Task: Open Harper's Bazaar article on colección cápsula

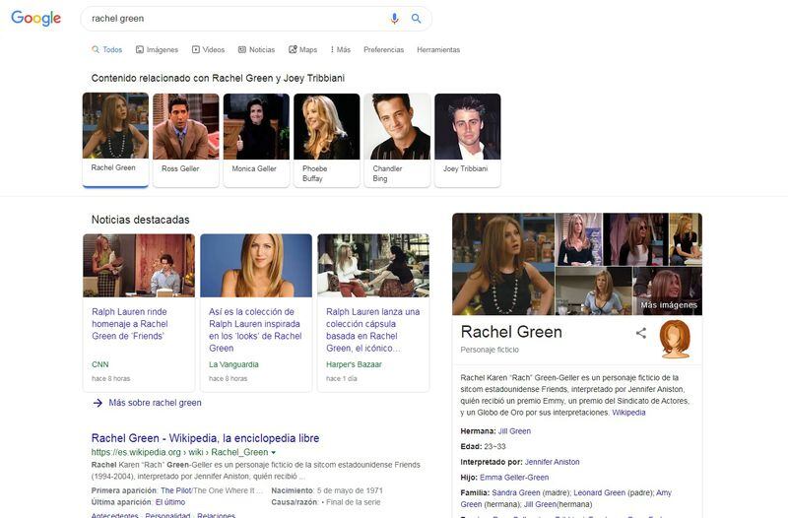Action: pos(373,330)
